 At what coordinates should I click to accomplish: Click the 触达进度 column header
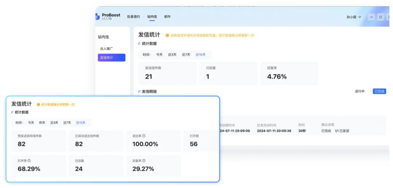pos(328,124)
